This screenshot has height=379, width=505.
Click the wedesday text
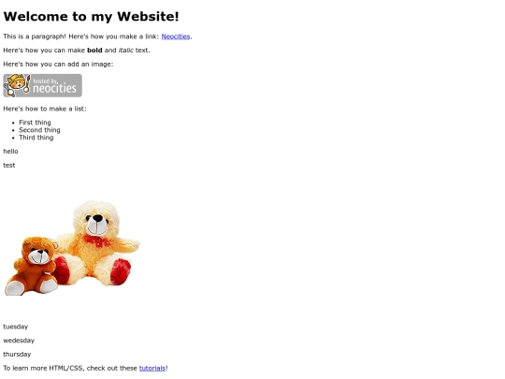pos(19,341)
